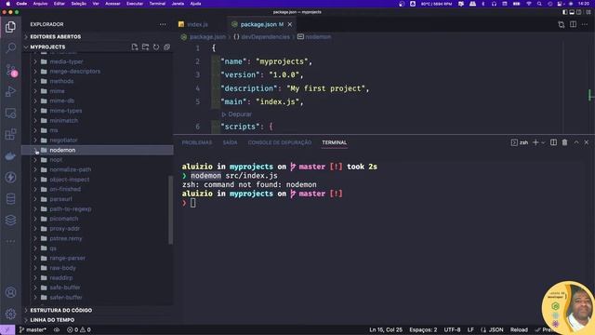The width and height of the screenshot is (595, 335).
Task: Expand the path-to-regexp folder chevron
Action: coord(35,208)
